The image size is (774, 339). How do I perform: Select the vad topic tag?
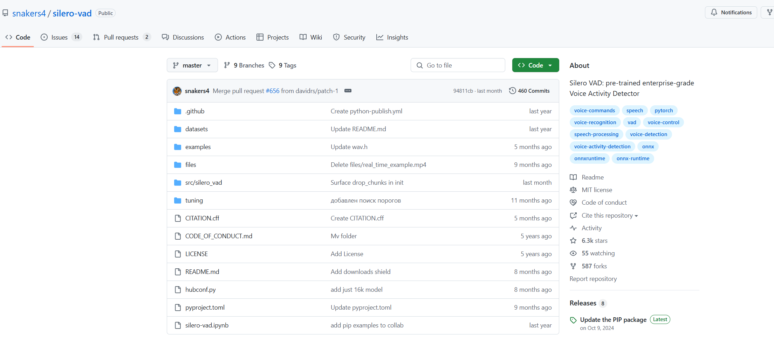click(632, 122)
